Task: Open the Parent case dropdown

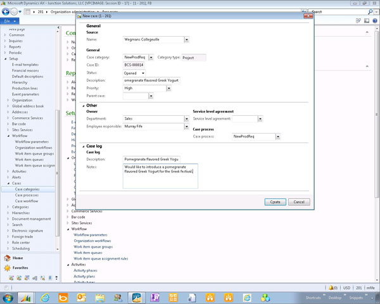Action: (x=151, y=96)
